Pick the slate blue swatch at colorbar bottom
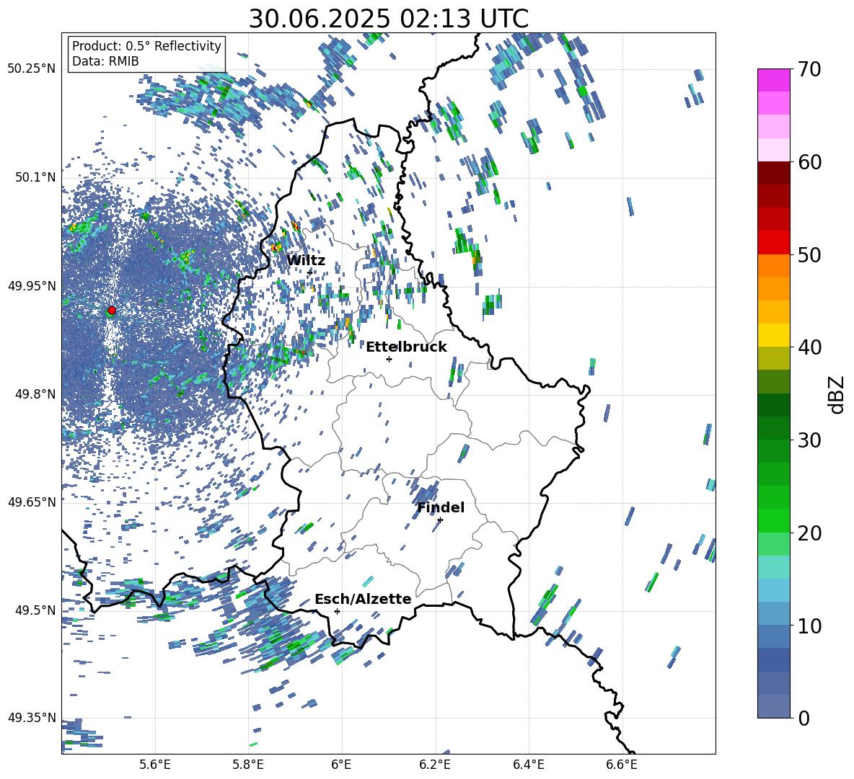This screenshot has height=779, width=854. click(x=773, y=706)
